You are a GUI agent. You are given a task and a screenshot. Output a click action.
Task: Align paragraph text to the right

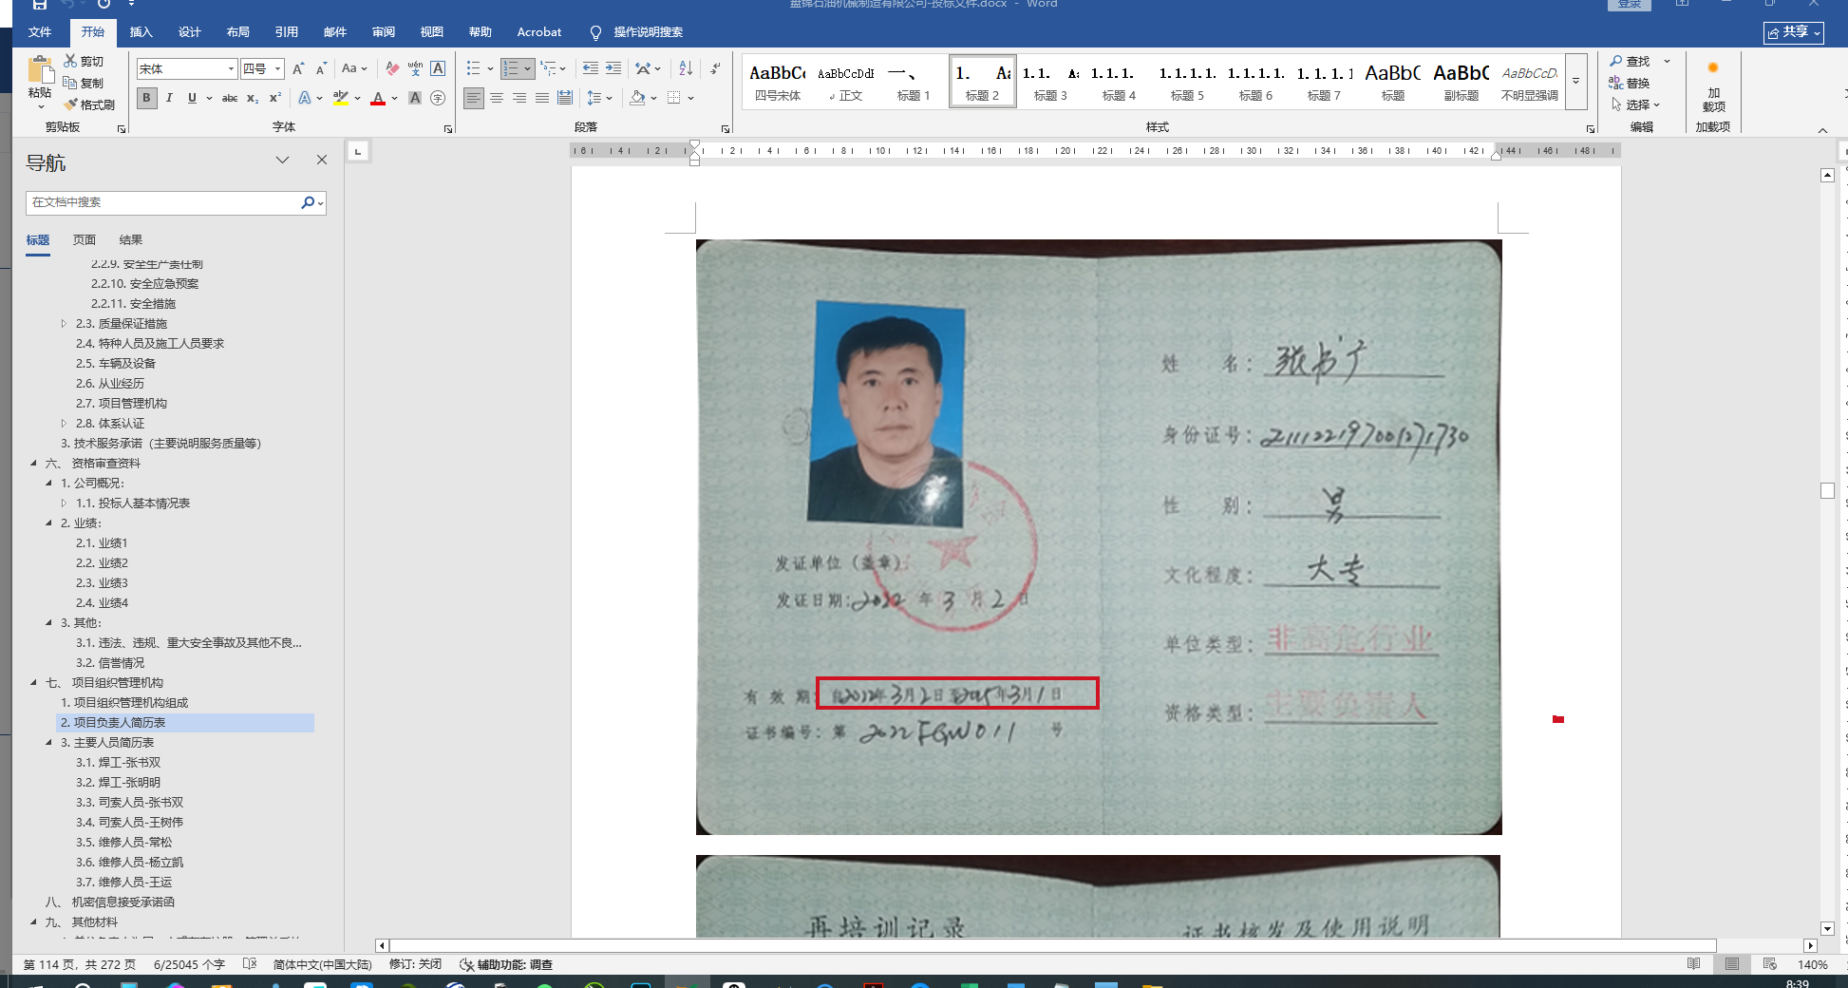coord(519,98)
